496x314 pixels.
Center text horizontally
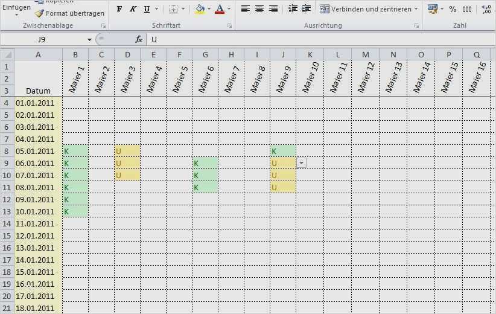(x=259, y=9)
